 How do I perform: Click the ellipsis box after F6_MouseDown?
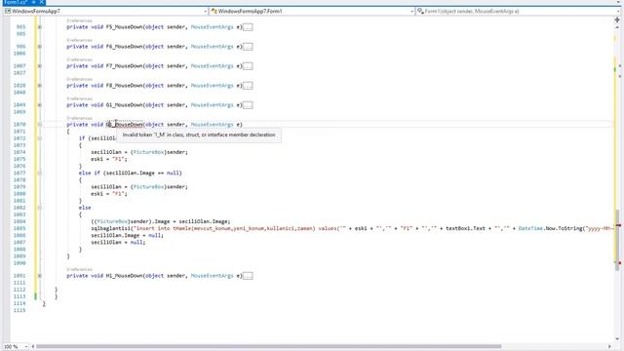click(x=248, y=47)
